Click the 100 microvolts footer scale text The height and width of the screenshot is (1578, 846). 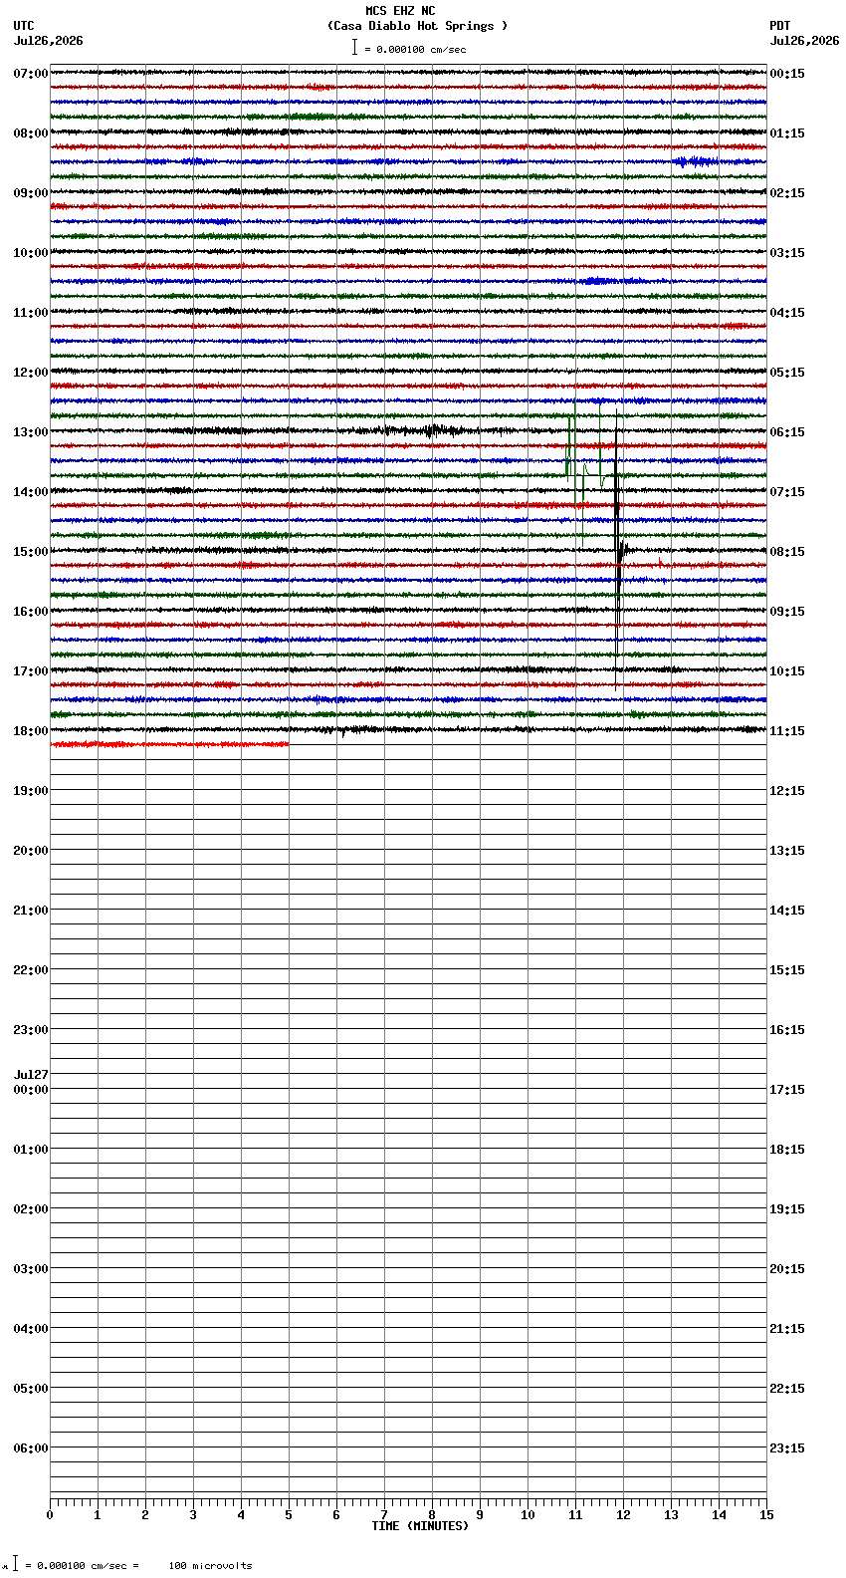click(210, 1566)
